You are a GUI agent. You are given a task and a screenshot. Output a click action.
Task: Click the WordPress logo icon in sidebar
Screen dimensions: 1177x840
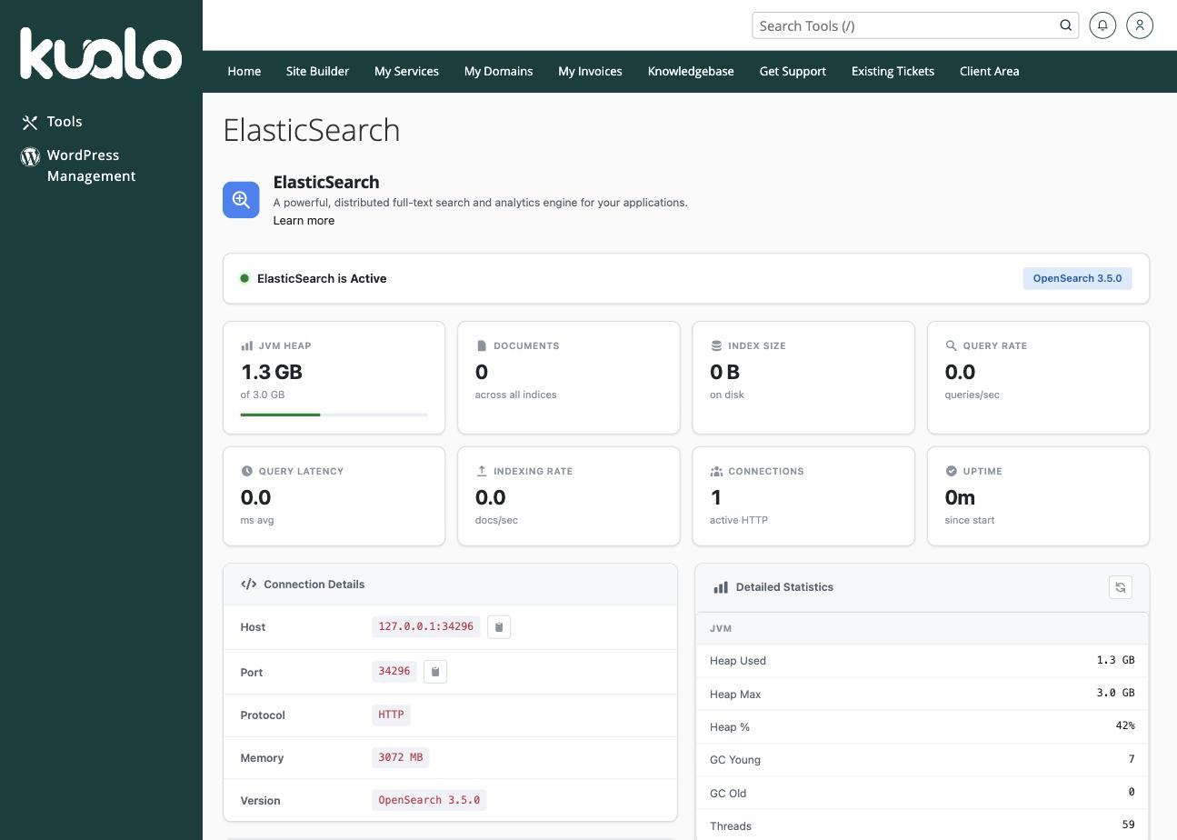30,156
